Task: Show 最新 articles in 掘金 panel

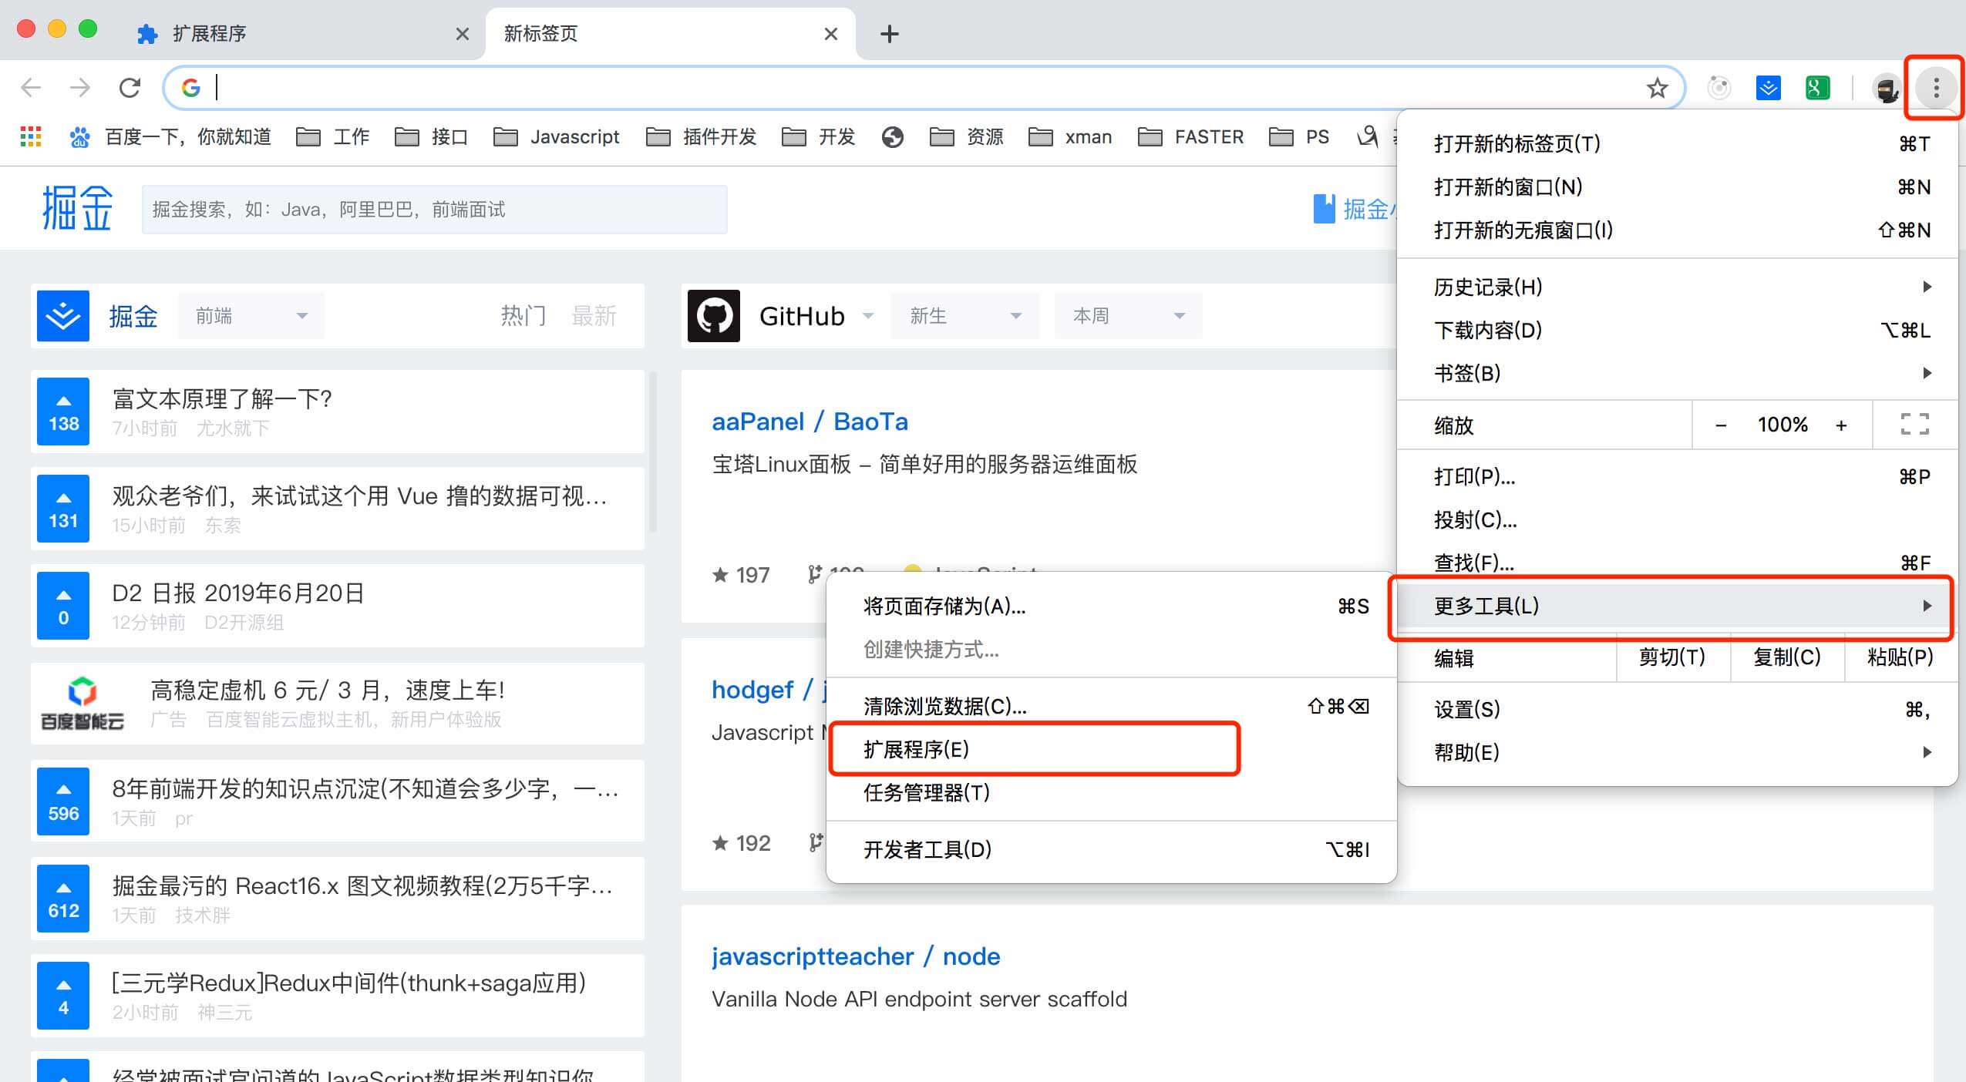Action: (594, 316)
